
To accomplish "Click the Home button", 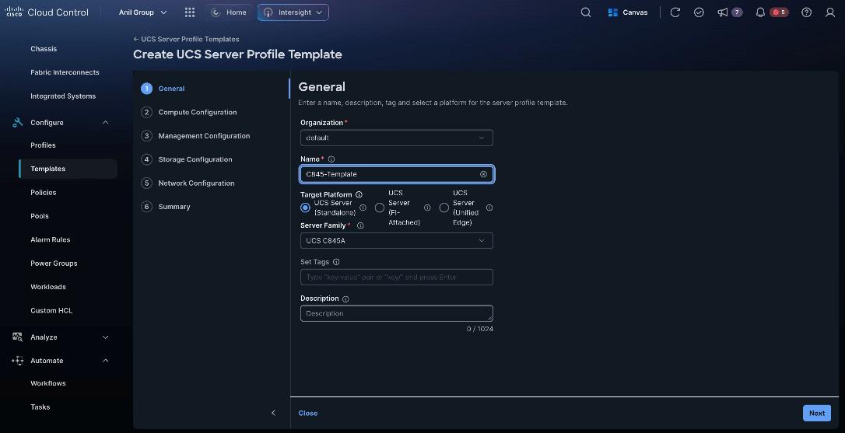I will point(229,12).
